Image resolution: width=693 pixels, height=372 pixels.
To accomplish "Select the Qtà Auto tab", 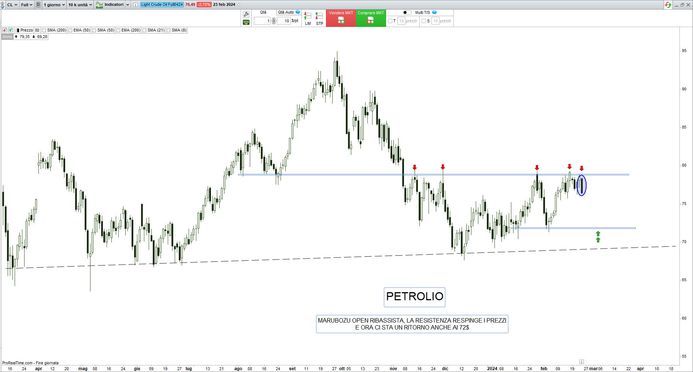I will (286, 12).
